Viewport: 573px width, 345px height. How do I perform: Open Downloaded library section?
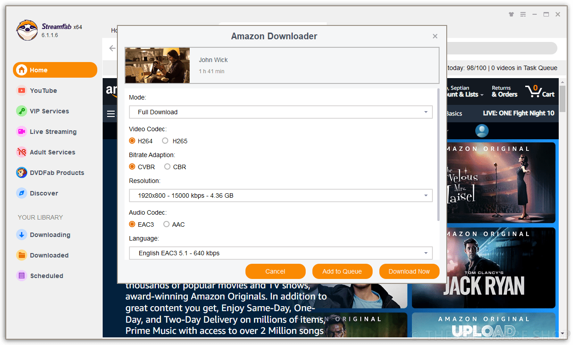tap(49, 255)
